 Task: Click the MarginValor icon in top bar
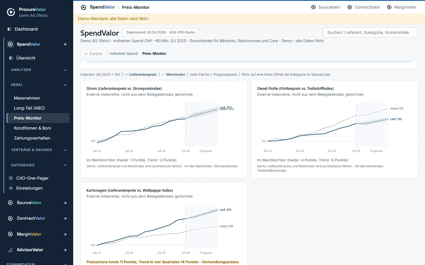click(x=389, y=7)
